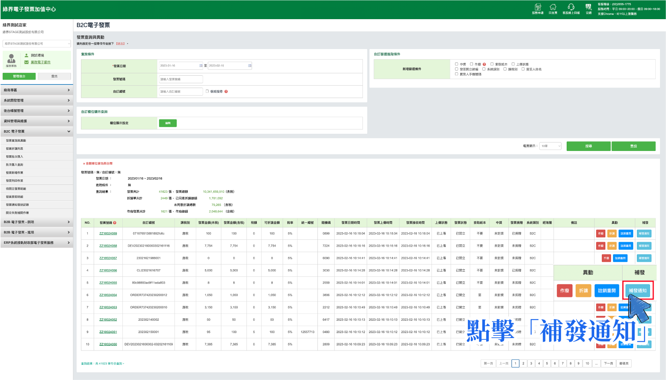Open 發票列印作業 sidebar menu item
The image size is (666, 380).
(14, 180)
